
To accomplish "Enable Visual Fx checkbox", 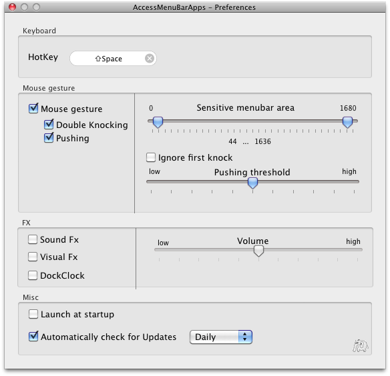I will (x=33, y=257).
